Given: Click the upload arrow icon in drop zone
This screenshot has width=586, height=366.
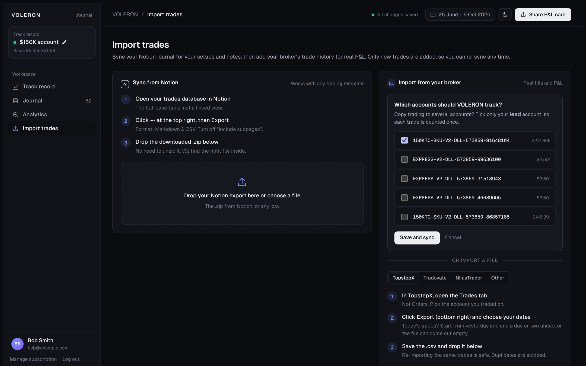Looking at the screenshot, I should pos(242,182).
